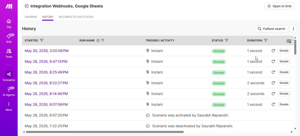Click the Instant trigger icon on 8:14:46 PM row
The image size is (300, 136).
(x=148, y=94)
